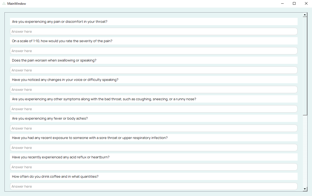Click answer field for acid reflux question
Image resolution: width=312 pixels, height=196 pixels.
point(154,167)
